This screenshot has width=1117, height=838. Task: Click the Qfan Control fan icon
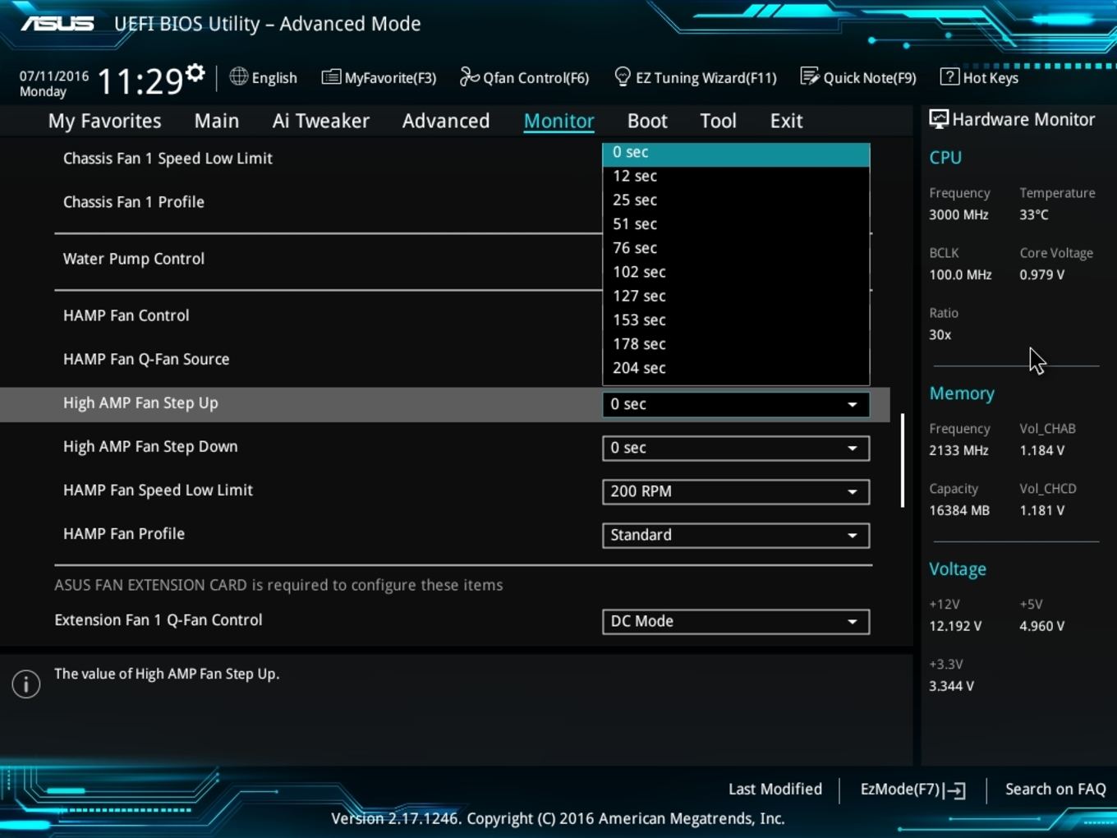click(x=469, y=76)
